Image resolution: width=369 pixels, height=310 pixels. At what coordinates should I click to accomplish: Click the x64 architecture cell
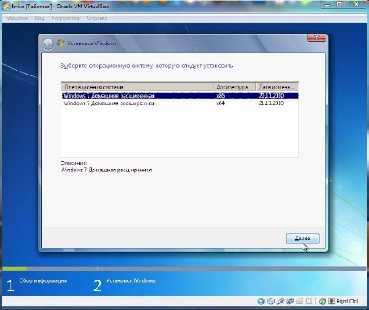(x=221, y=103)
